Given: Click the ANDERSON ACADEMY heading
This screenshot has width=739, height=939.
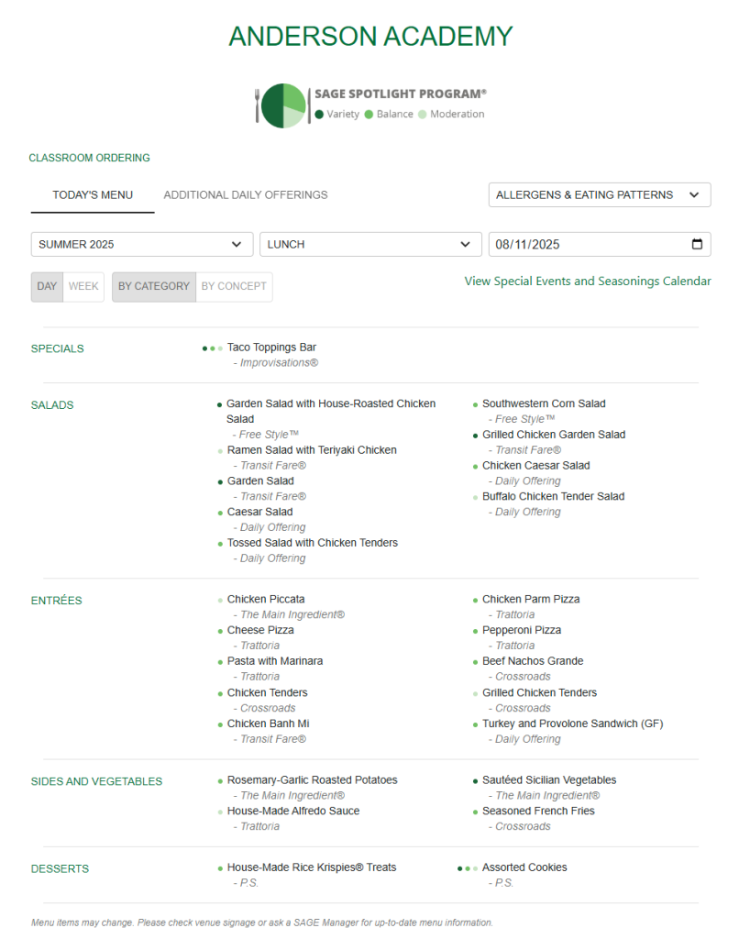Looking at the screenshot, I should [x=370, y=36].
